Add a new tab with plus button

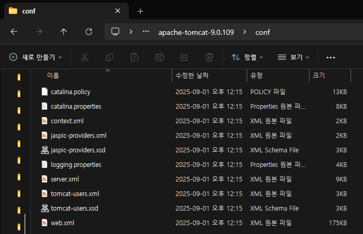point(140,11)
